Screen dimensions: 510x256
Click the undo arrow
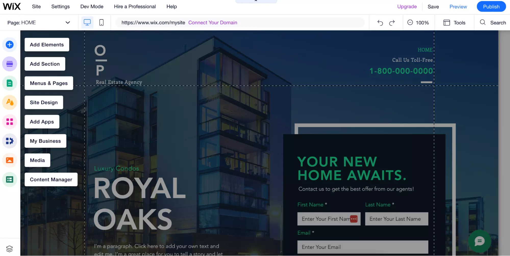point(380,23)
